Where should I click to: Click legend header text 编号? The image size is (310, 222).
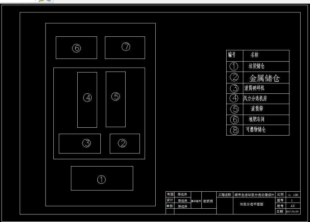pyautogui.click(x=232, y=55)
